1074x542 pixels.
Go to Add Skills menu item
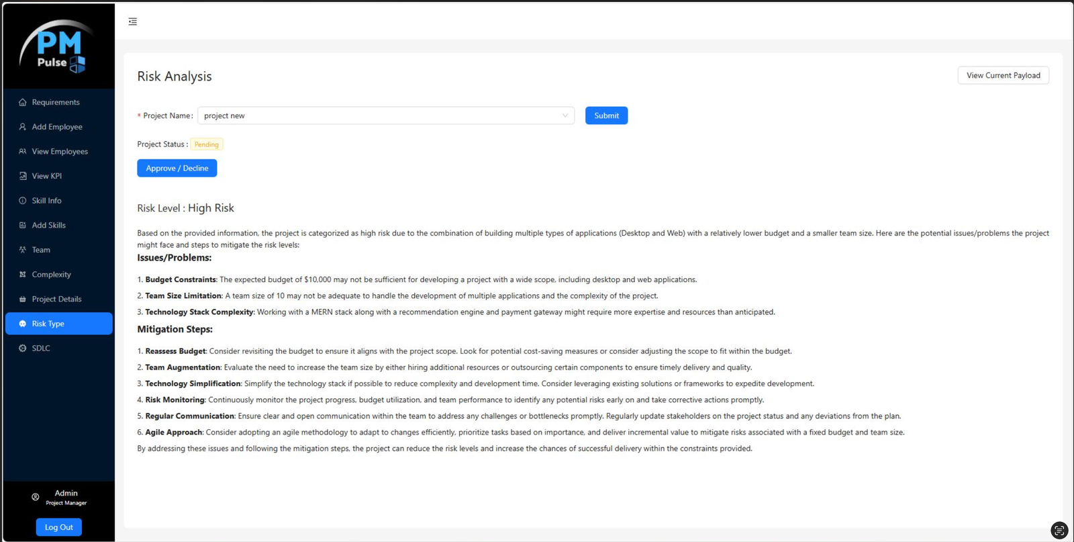coord(48,226)
